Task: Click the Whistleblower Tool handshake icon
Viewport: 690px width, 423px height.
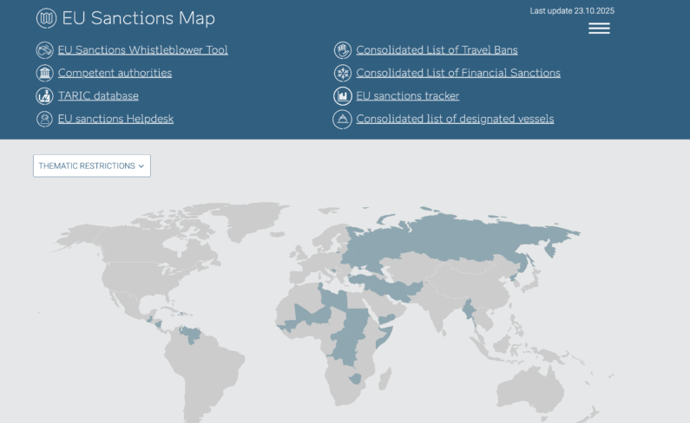Action: point(44,50)
